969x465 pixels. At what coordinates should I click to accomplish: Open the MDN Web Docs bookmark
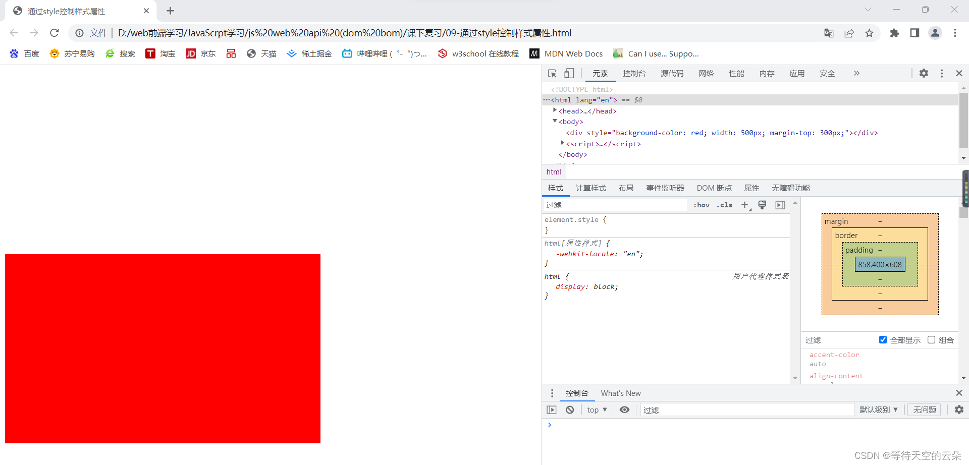(566, 53)
